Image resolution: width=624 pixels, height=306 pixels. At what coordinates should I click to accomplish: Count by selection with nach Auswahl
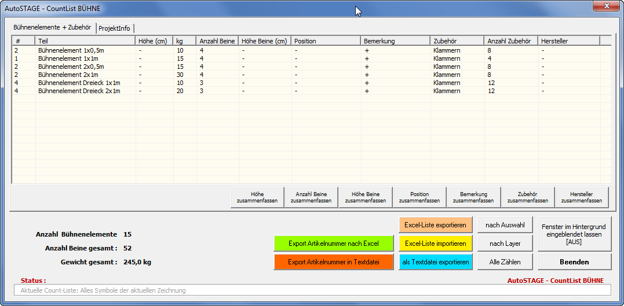point(505,225)
